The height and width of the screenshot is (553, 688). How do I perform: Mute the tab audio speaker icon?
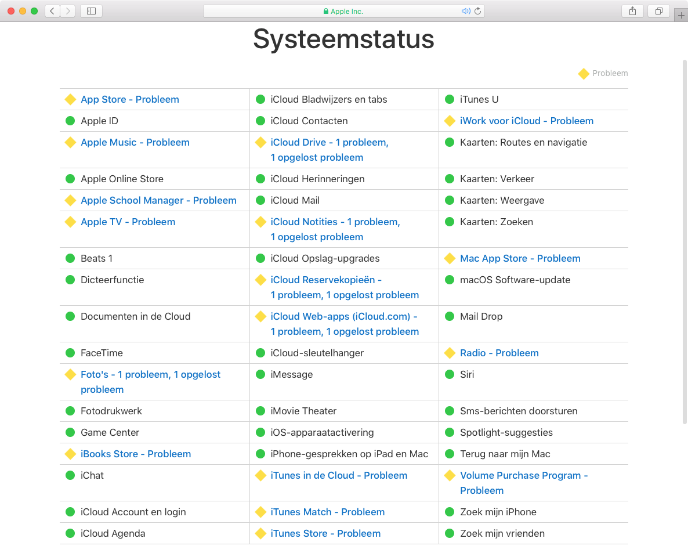(465, 11)
